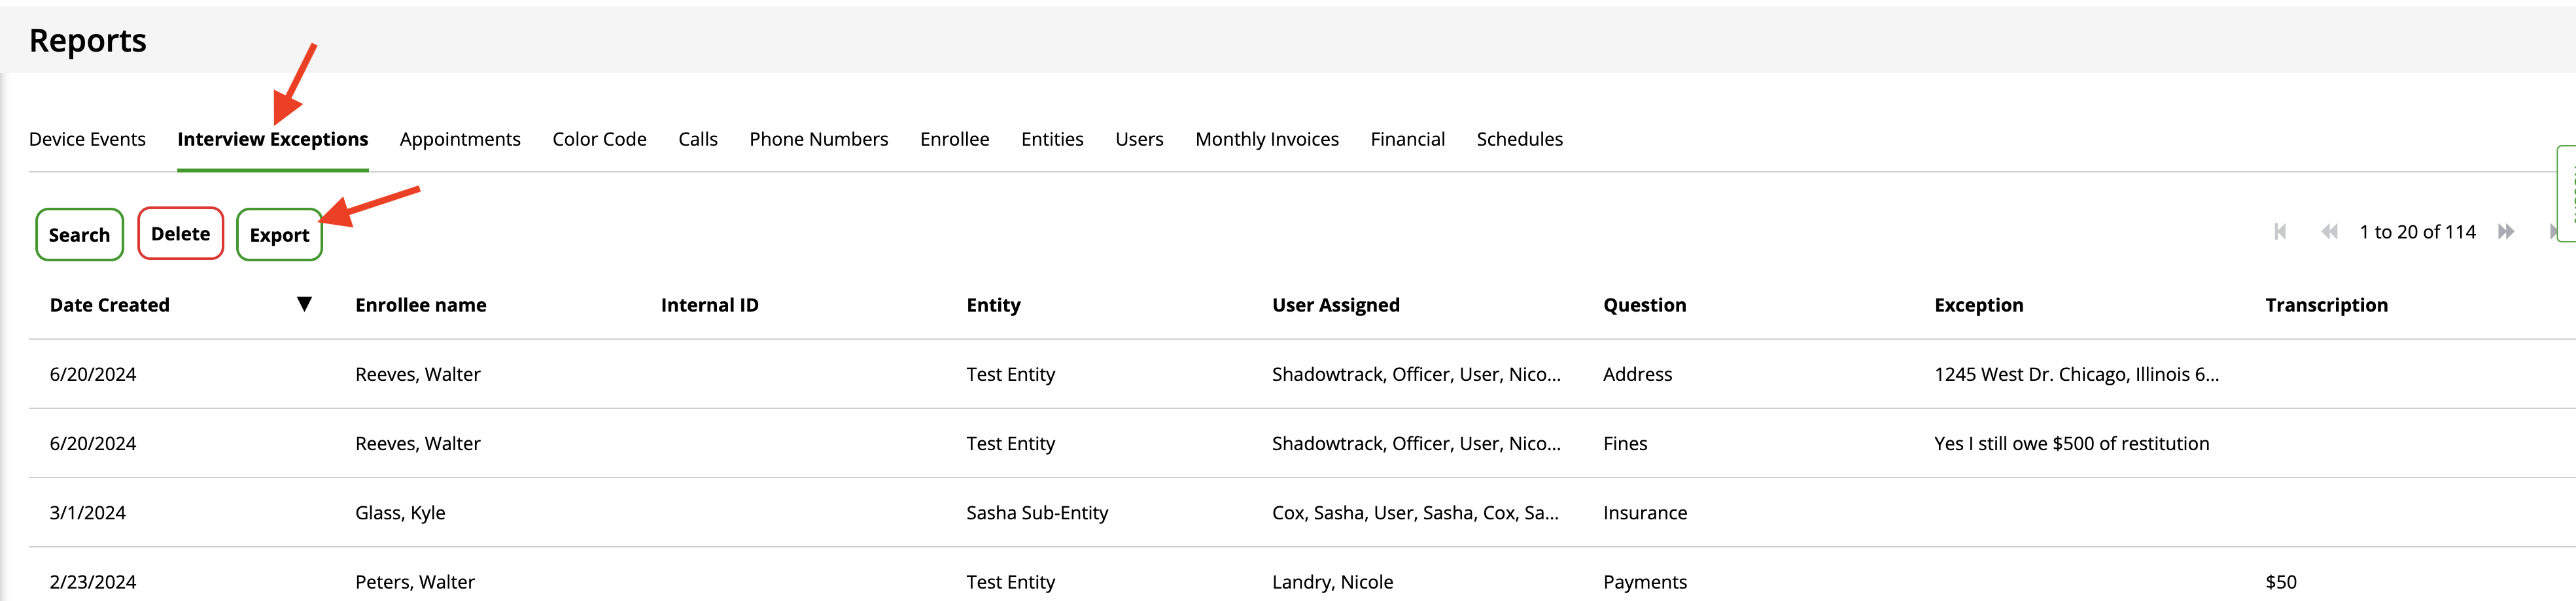Go to the previous page of results
Image resolution: width=2576 pixels, height=601 pixels.
click(2329, 232)
